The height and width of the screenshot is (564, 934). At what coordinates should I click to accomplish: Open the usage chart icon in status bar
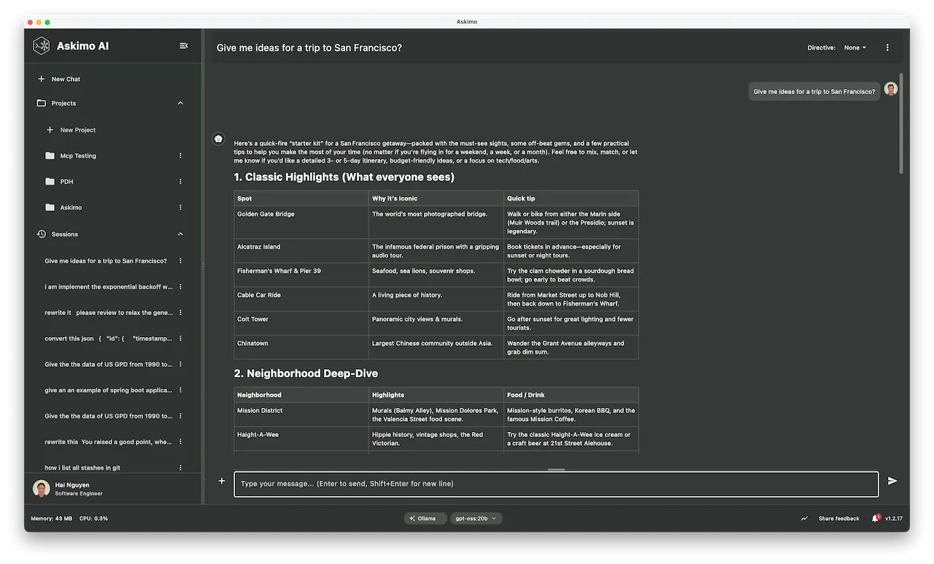[x=804, y=519]
